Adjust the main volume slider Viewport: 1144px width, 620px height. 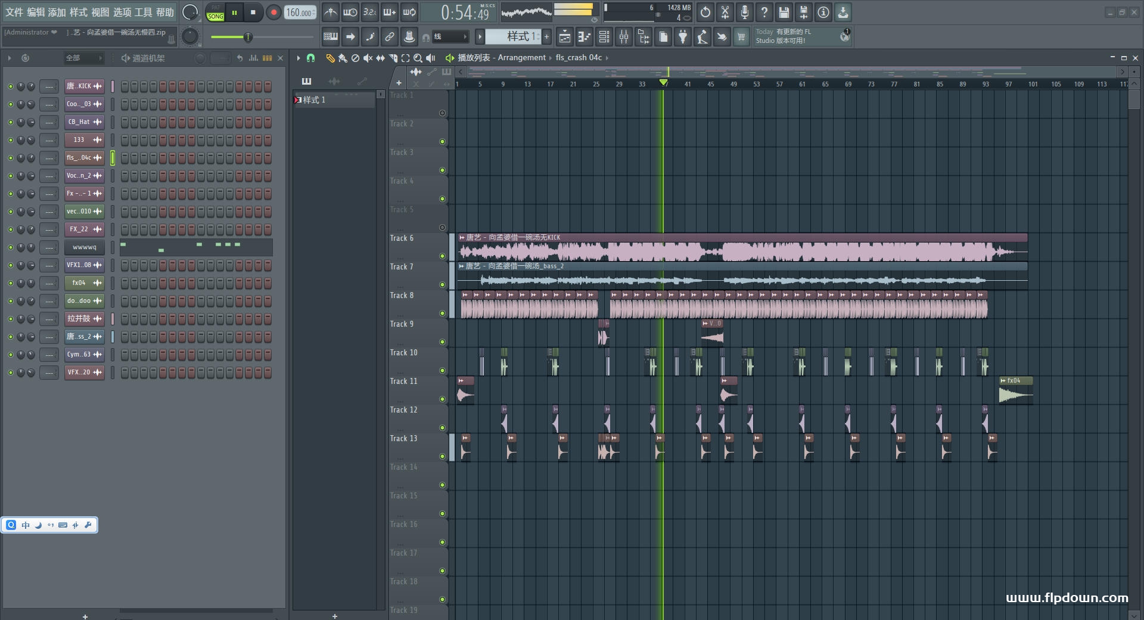(248, 38)
